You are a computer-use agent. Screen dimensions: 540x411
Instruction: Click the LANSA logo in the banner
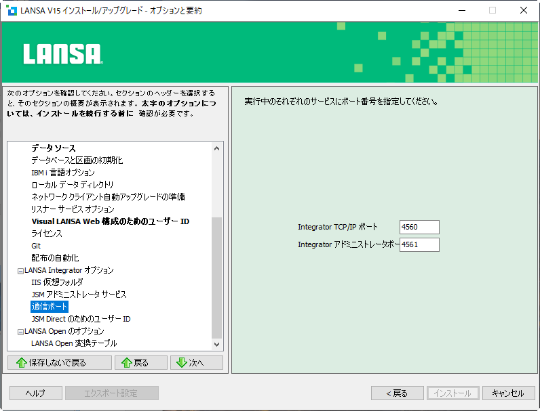(63, 54)
